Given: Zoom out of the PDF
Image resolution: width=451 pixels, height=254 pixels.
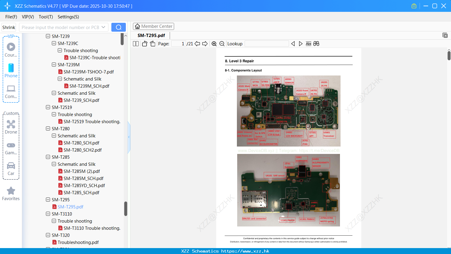Looking at the screenshot, I should [x=222, y=44].
